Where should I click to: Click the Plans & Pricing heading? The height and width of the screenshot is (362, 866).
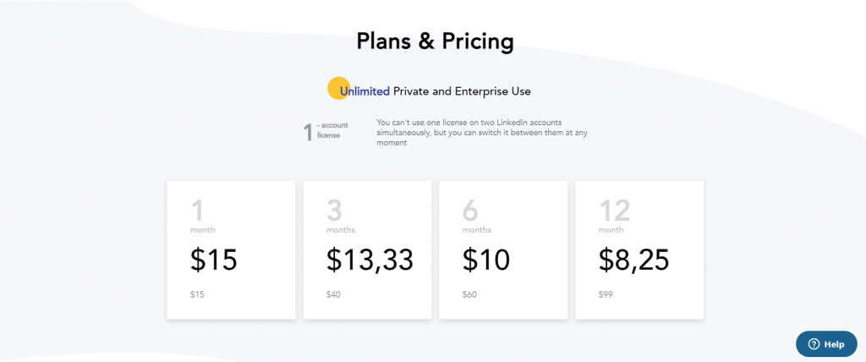[436, 41]
